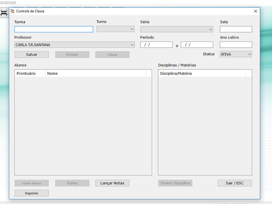Click the Disciplina/Matéria column header
Image resolution: width=272 pixels, height=204 pixels.
click(x=202, y=73)
